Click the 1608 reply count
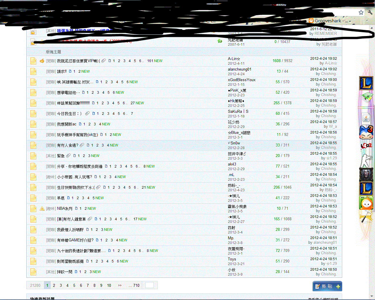This screenshot has width=375, height=300. (277, 61)
